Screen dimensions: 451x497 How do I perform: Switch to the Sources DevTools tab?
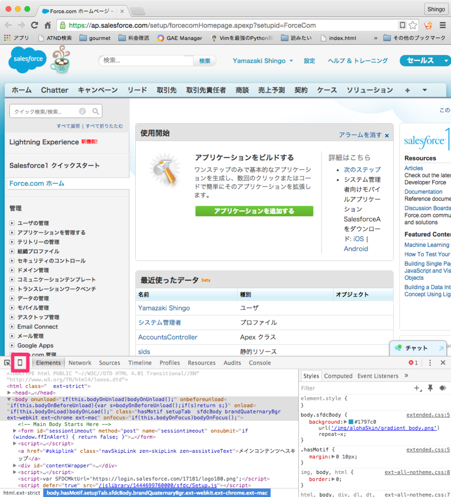[110, 363]
